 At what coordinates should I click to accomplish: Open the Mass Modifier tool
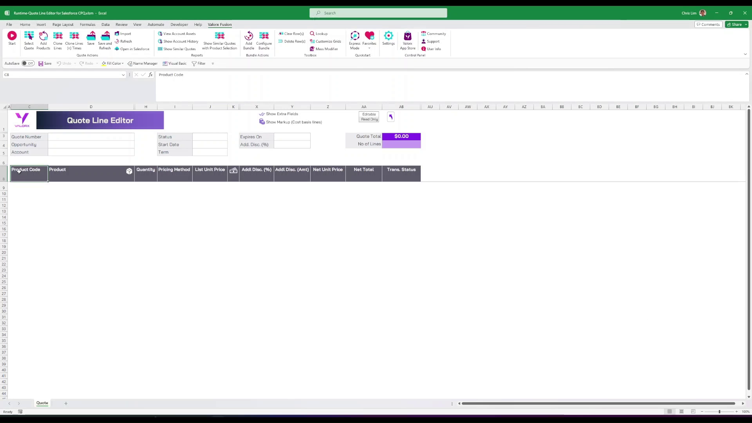click(324, 49)
